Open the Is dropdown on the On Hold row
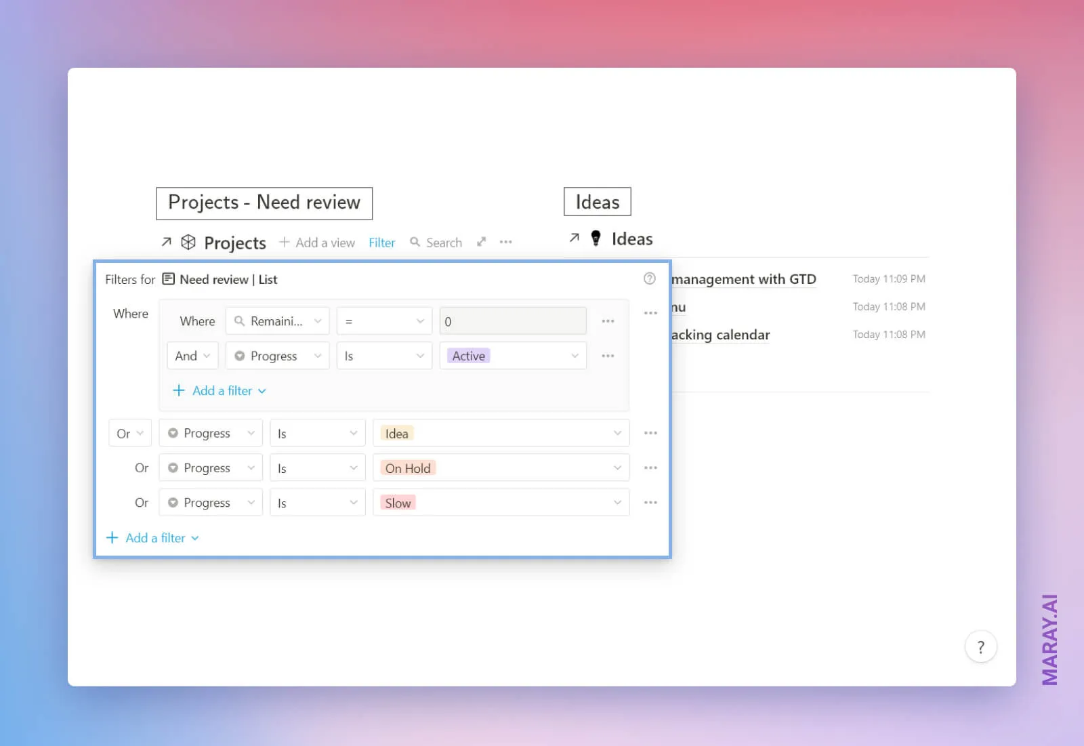Viewport: 1084px width, 746px height. click(x=316, y=467)
